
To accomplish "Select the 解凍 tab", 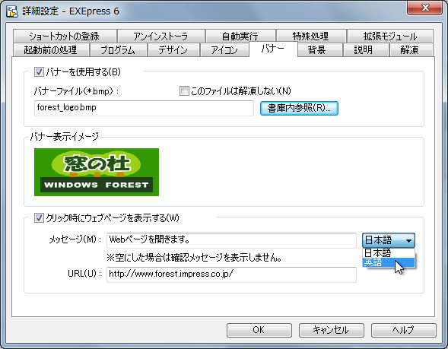I will [x=411, y=50].
